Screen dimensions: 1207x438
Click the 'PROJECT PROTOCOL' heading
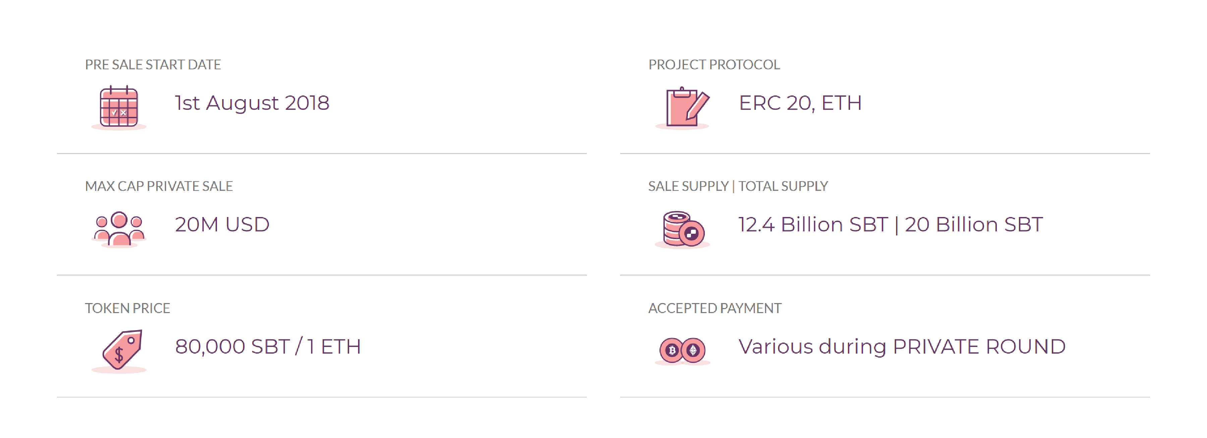(x=714, y=65)
